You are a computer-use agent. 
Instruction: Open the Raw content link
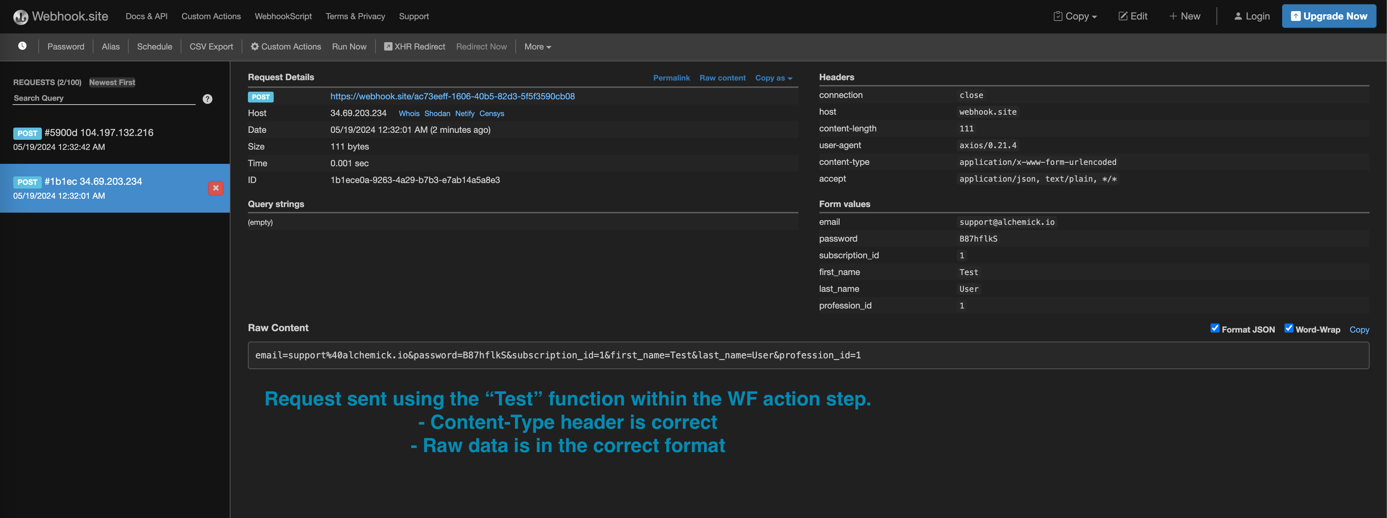coord(722,78)
